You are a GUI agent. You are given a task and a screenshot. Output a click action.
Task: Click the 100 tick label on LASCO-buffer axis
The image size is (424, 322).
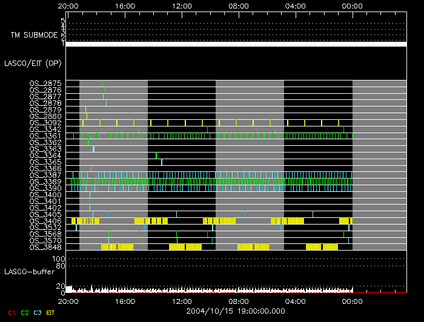point(58,259)
